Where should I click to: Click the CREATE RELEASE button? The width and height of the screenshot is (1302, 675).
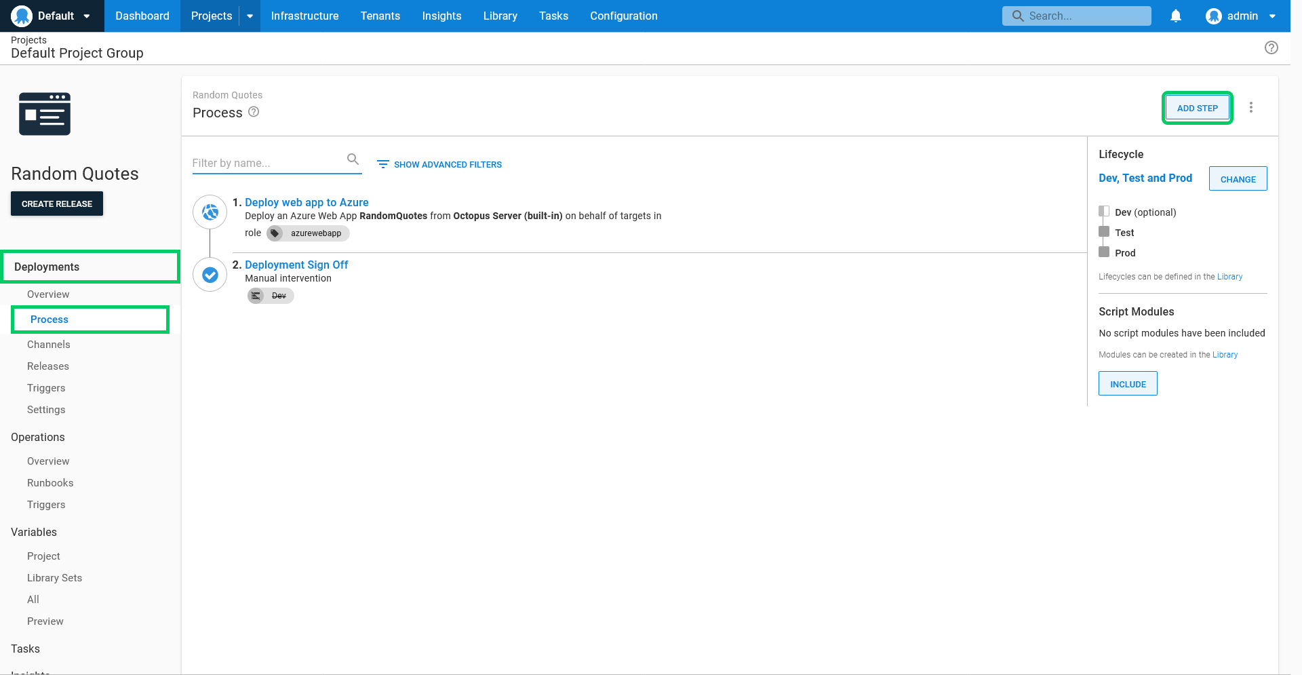(x=57, y=204)
